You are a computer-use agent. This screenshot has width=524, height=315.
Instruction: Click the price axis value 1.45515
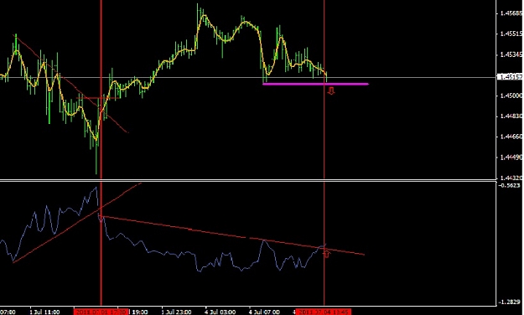pos(511,34)
